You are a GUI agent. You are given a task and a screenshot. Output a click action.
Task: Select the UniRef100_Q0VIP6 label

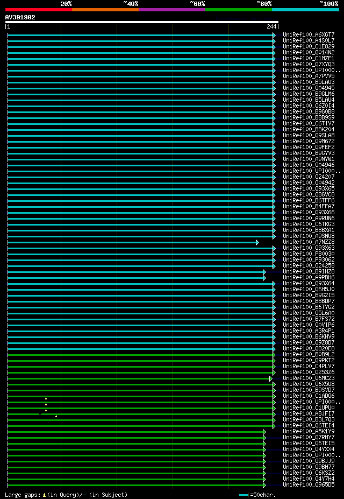tap(309, 325)
